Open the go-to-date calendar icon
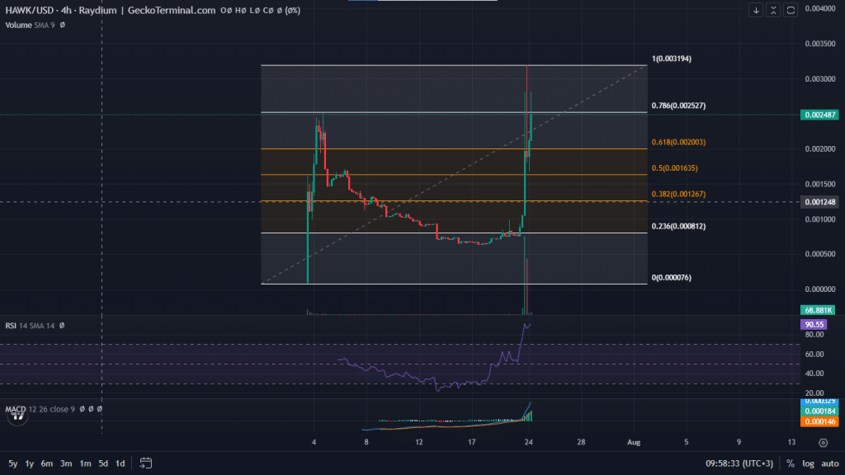The width and height of the screenshot is (845, 475). [x=146, y=463]
